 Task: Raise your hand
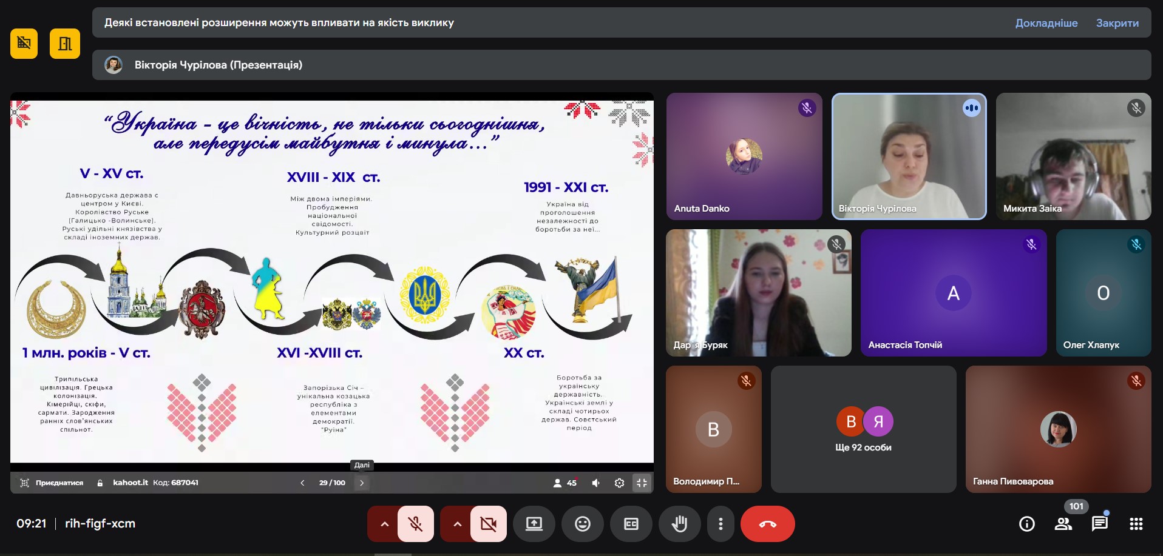coord(680,524)
